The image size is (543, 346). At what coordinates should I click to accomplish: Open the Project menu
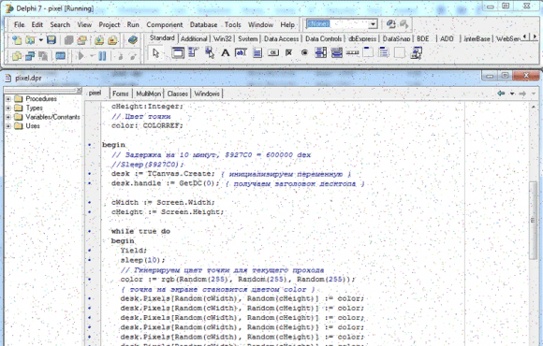point(110,24)
